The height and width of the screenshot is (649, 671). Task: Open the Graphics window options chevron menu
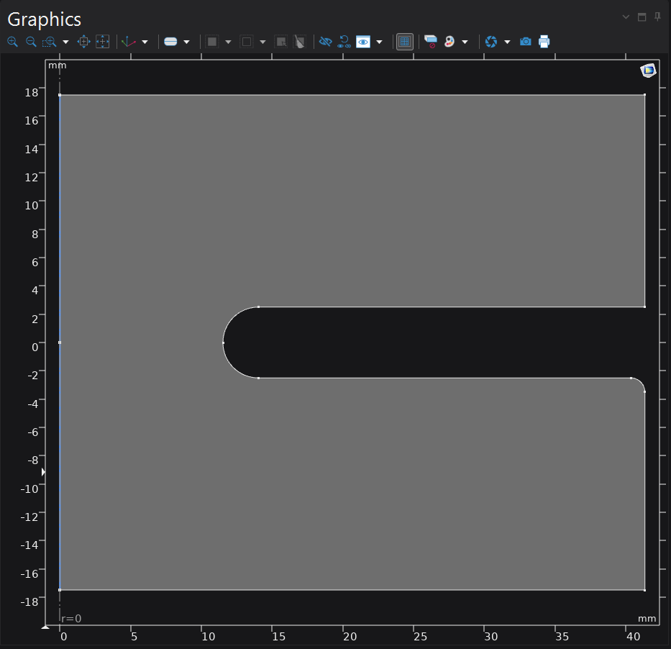(626, 17)
